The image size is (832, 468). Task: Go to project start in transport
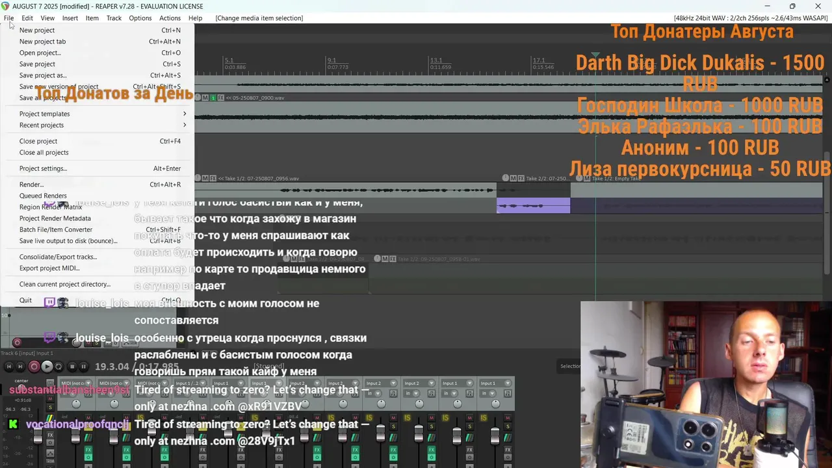[x=9, y=367]
